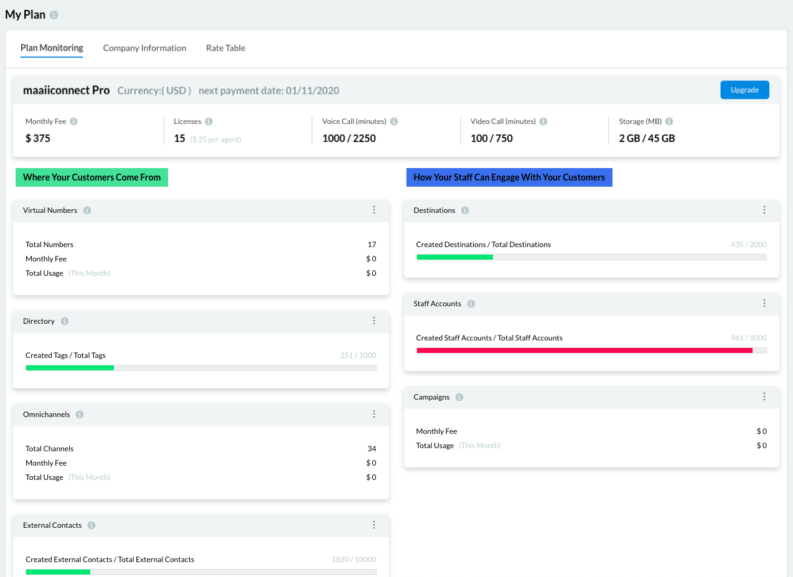793x577 pixels.
Task: Click the '435 / 2000' destinations count
Action: pyautogui.click(x=749, y=245)
